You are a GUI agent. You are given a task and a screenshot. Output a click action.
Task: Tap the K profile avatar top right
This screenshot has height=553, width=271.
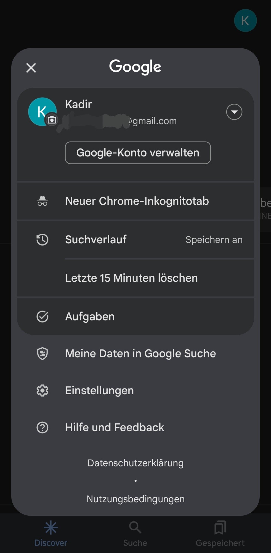(245, 20)
